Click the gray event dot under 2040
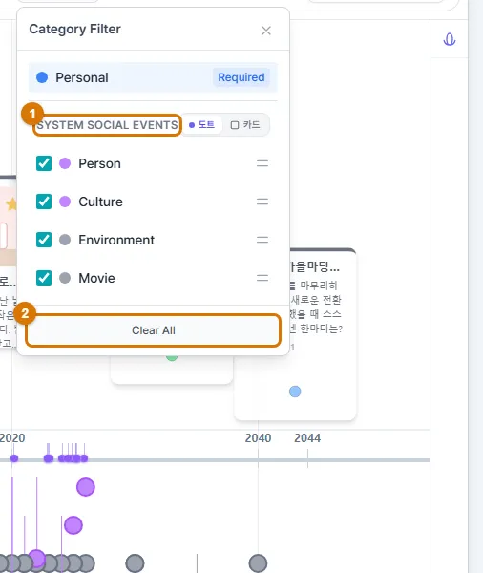The image size is (483, 573). [258, 563]
